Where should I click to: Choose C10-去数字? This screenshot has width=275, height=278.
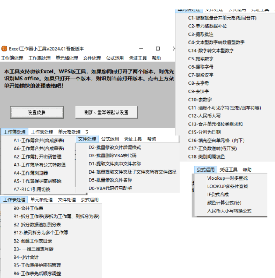tap(200, 99)
